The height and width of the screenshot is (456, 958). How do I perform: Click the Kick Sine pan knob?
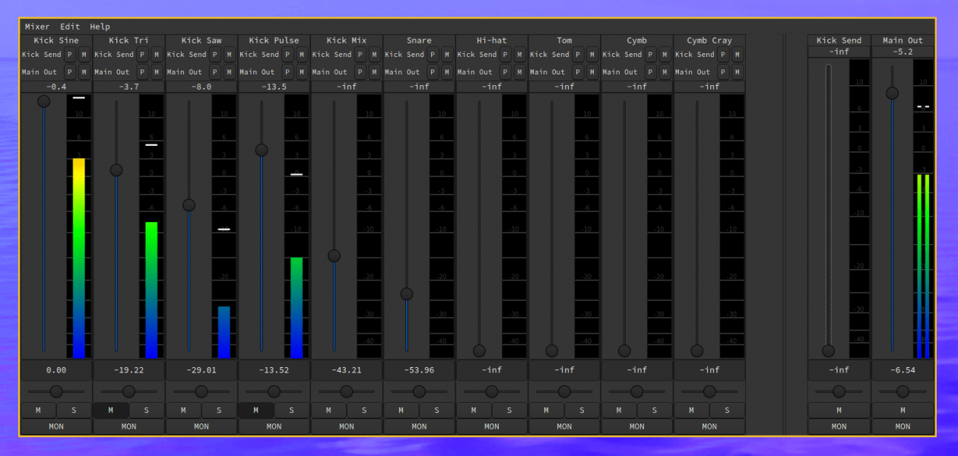56,391
